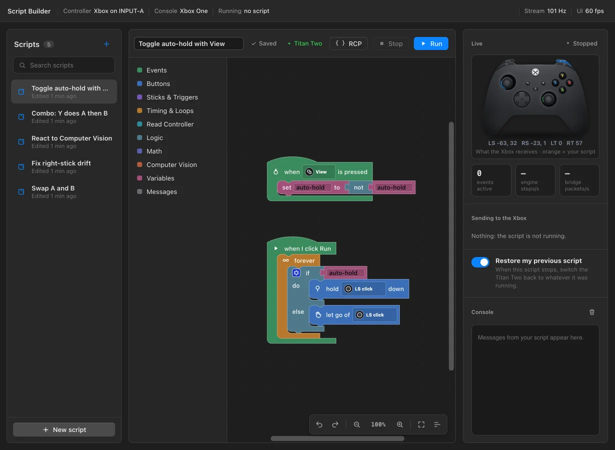This screenshot has height=450, width=615.
Task: Click the Console Xbox One status
Action: click(x=181, y=11)
